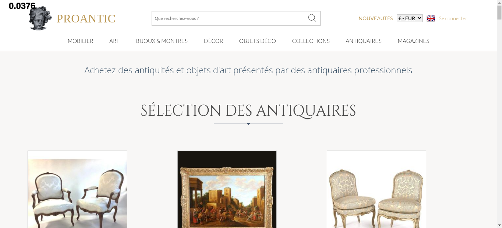
Task: Open the Mobilier menu
Action: pos(80,41)
